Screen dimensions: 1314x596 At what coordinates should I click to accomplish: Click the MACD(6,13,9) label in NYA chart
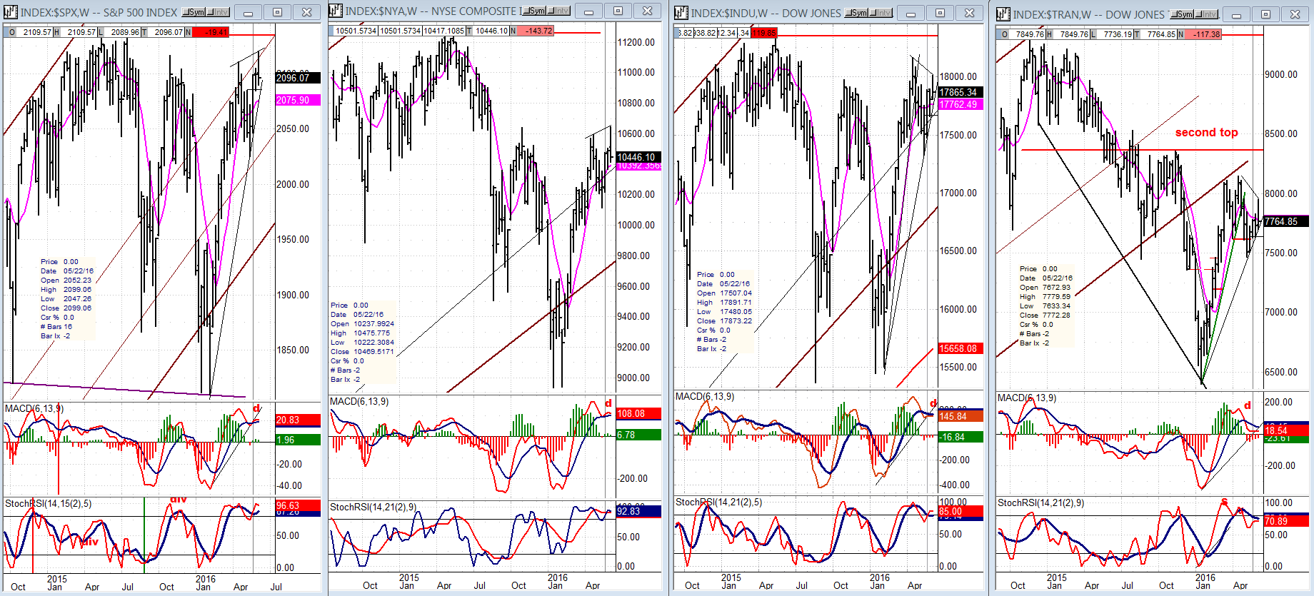[359, 401]
